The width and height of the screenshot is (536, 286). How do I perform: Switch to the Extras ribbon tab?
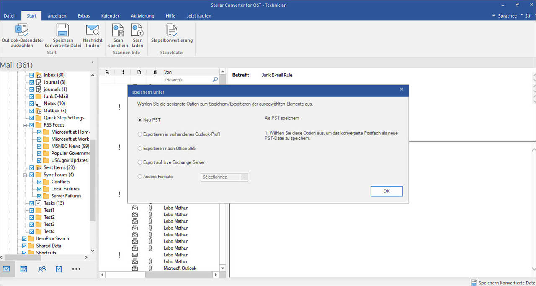[84, 16]
